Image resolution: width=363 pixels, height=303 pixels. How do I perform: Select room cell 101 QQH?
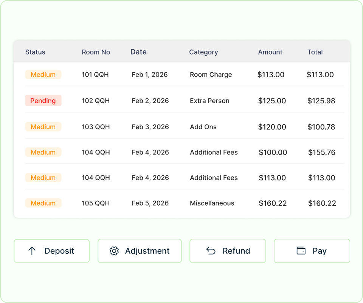[x=95, y=75]
